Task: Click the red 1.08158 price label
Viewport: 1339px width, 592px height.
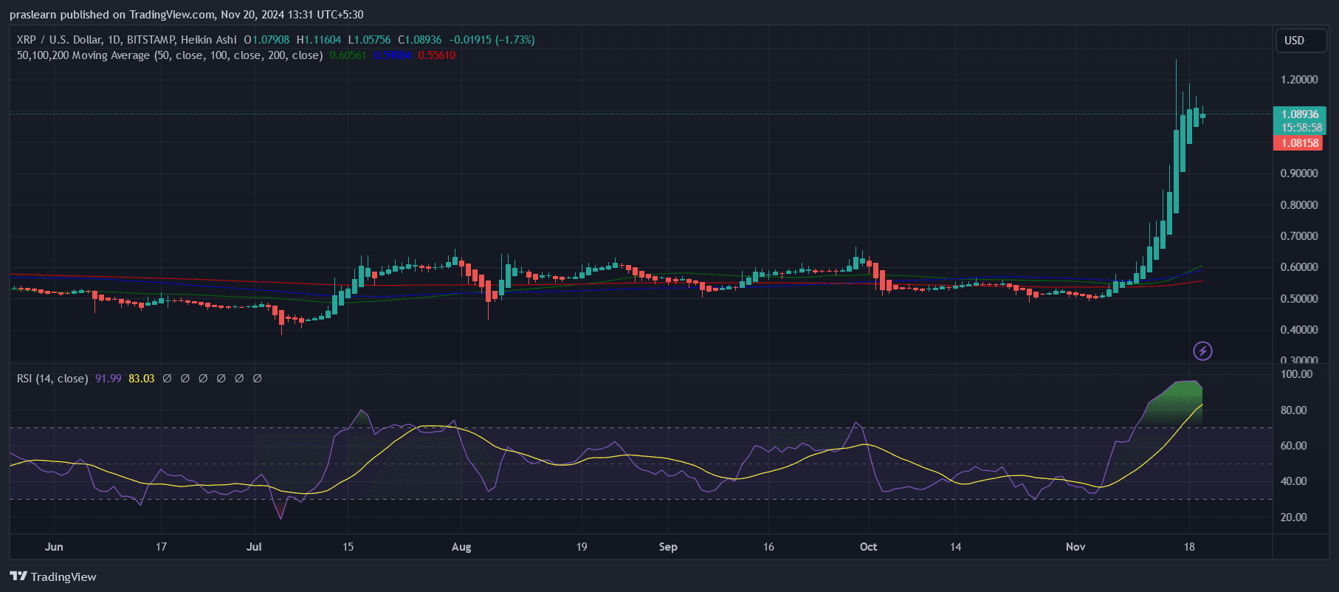Action: tap(1299, 143)
